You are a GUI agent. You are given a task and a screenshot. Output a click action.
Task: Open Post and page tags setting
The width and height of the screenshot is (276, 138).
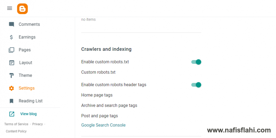point(99,116)
